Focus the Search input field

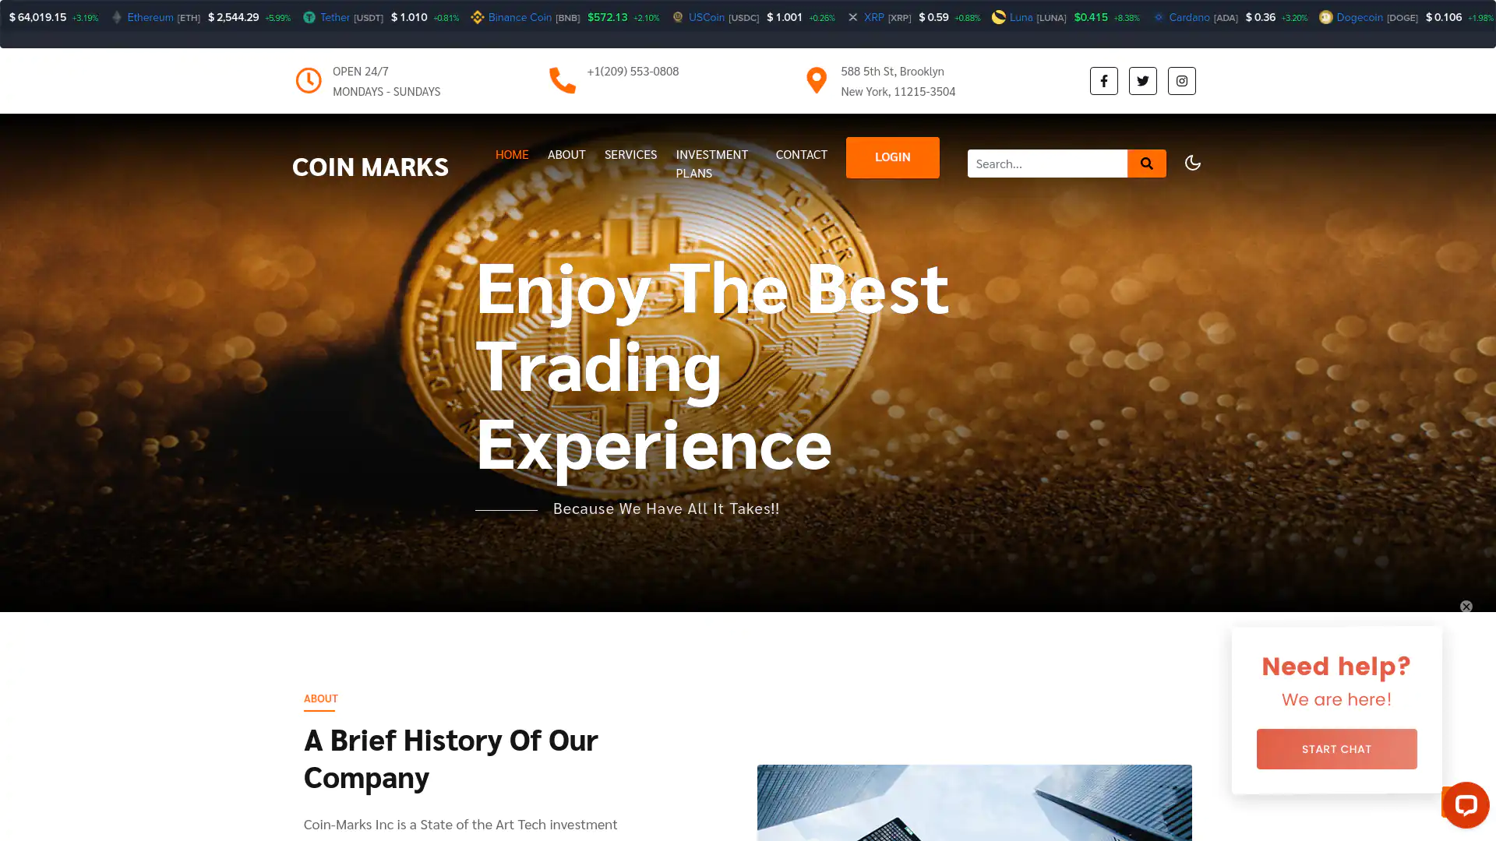coord(1047,164)
